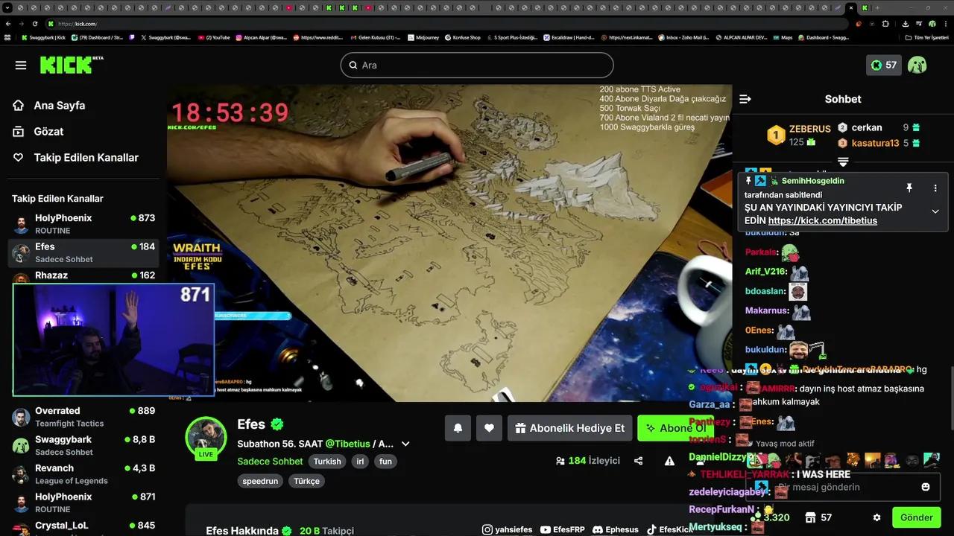This screenshot has height=536, width=954.
Task: Toggle the sidebar with the hamburger icon
Action: pyautogui.click(x=21, y=65)
